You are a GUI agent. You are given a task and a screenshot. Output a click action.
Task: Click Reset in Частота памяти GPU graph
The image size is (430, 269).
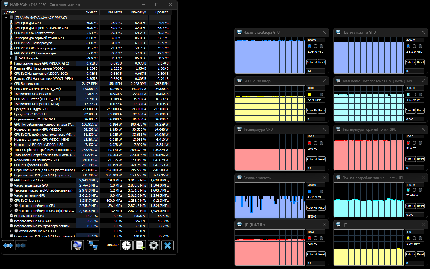click(420, 62)
